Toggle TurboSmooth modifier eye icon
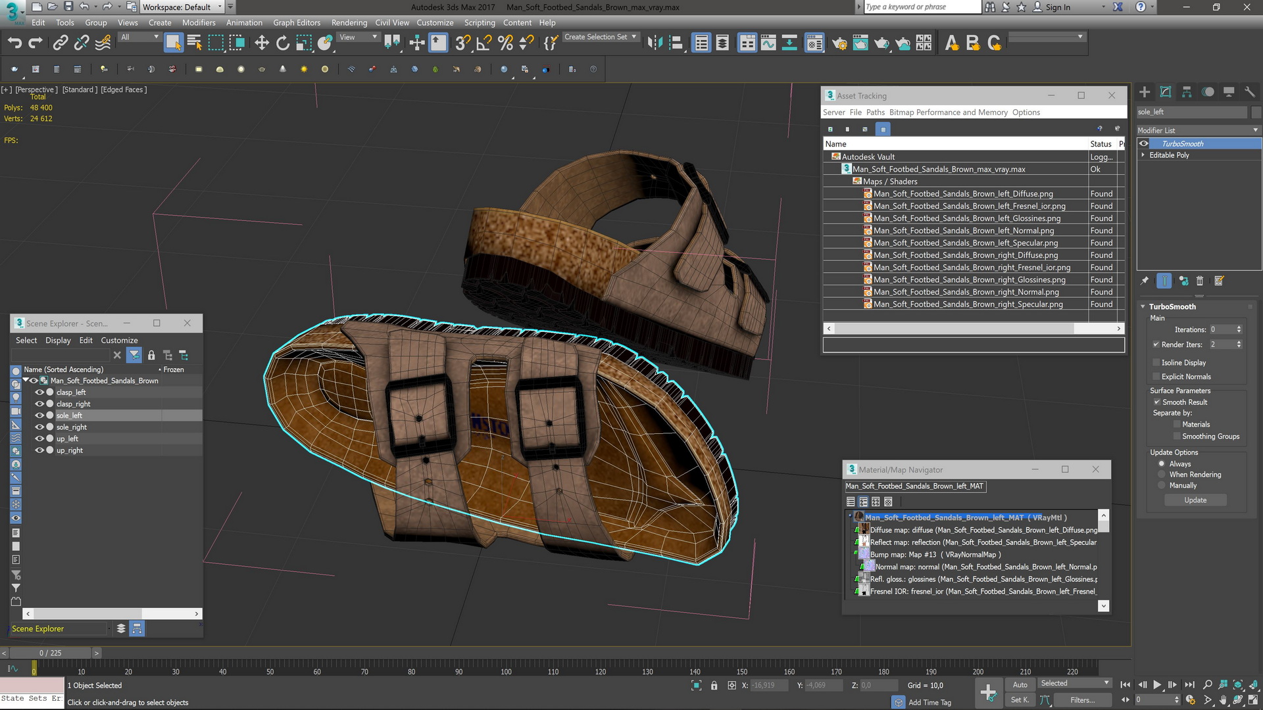This screenshot has width=1263, height=710. (x=1144, y=144)
